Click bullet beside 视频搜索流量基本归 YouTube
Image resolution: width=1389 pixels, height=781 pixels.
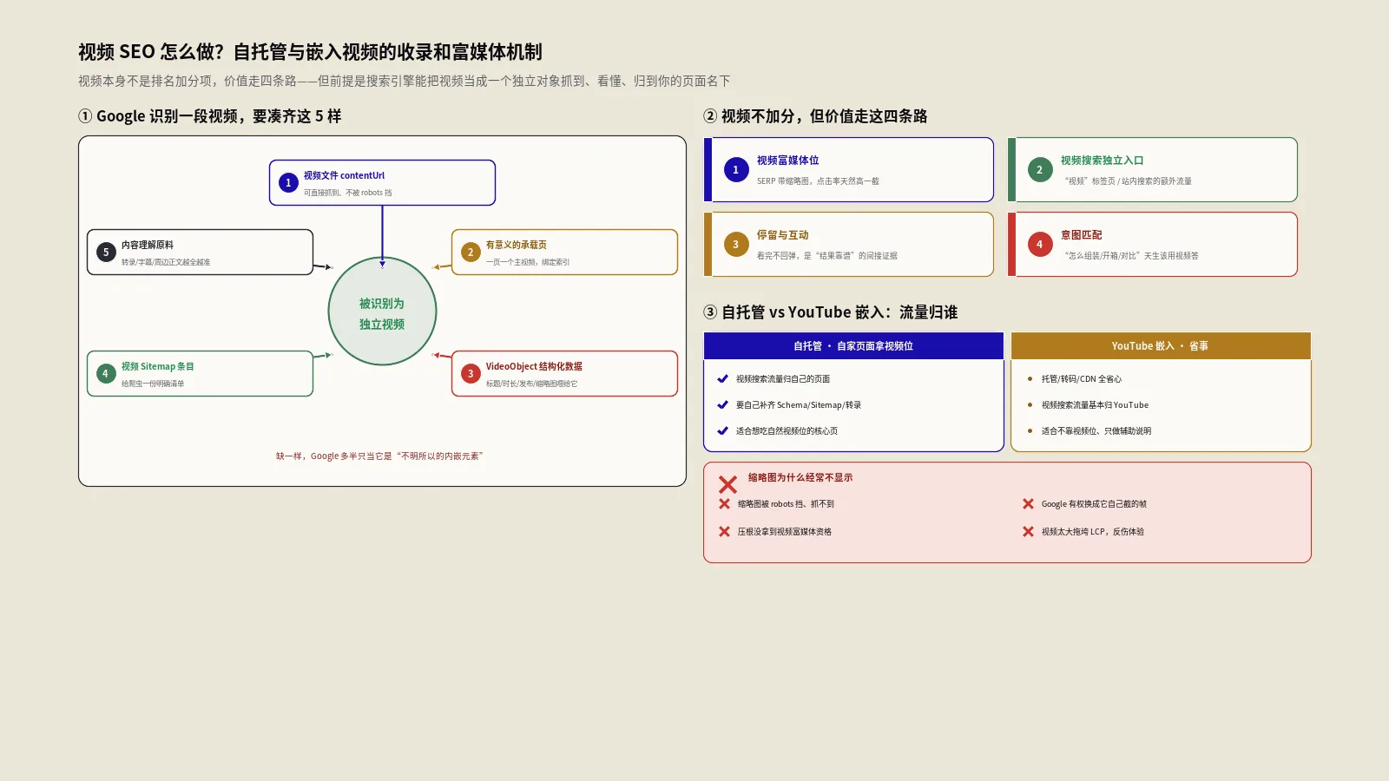coord(1030,405)
